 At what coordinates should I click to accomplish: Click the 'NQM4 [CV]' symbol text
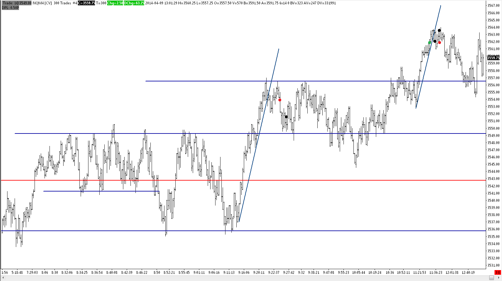coord(42,3)
